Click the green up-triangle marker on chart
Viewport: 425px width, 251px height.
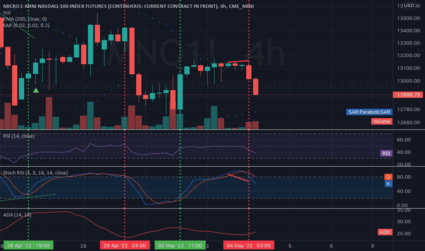point(36,90)
